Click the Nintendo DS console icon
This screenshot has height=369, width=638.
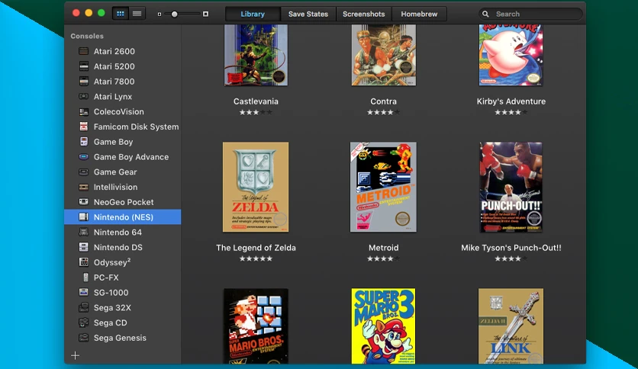coord(83,247)
